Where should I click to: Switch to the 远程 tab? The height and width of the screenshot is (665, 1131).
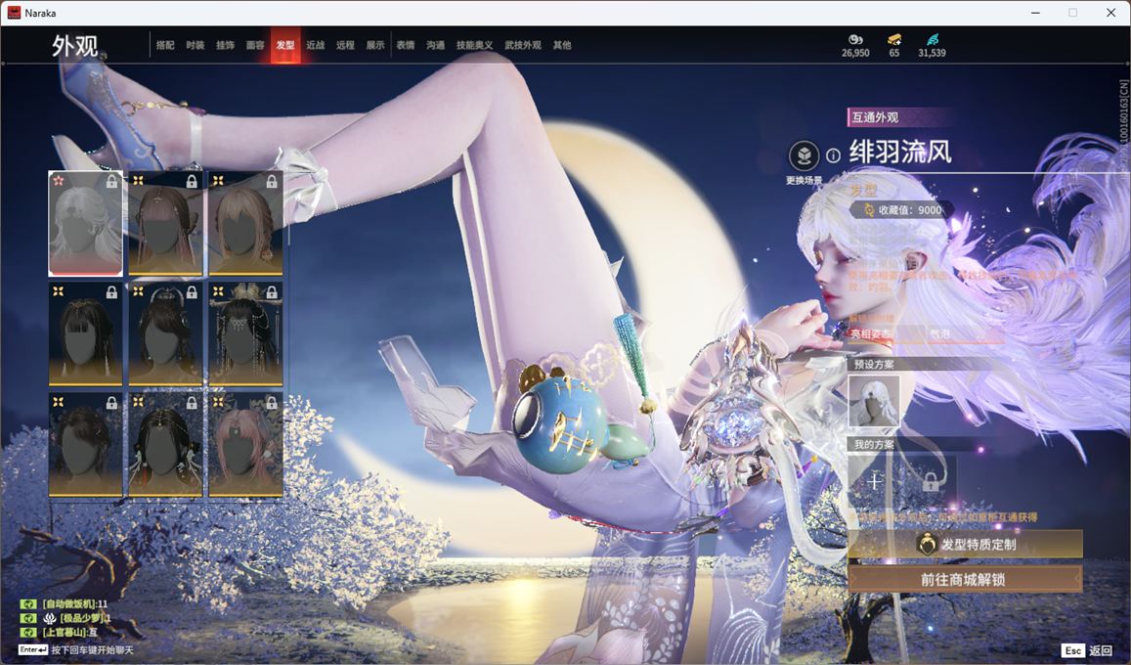click(345, 45)
